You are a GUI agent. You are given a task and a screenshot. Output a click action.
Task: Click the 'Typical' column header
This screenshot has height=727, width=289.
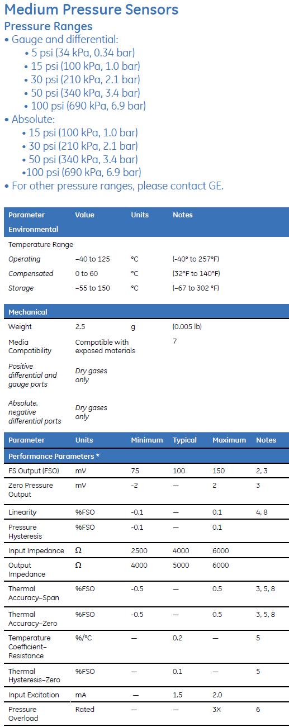[184, 440]
